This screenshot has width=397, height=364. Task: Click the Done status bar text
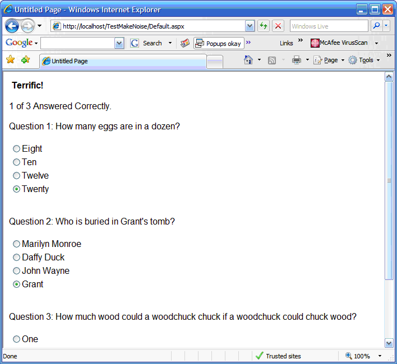point(10,356)
